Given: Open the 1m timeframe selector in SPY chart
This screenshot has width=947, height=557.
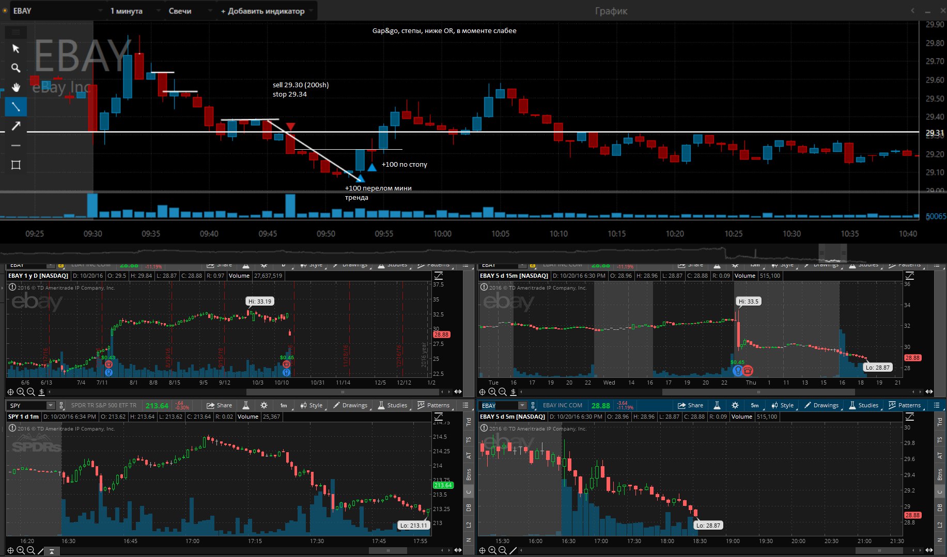Looking at the screenshot, I should 284,405.
